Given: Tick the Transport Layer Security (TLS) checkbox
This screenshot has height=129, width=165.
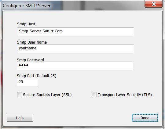Looking at the screenshot, I should 94,95.
